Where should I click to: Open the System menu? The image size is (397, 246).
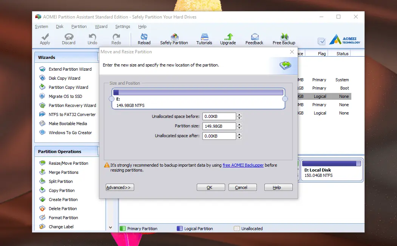(42, 26)
